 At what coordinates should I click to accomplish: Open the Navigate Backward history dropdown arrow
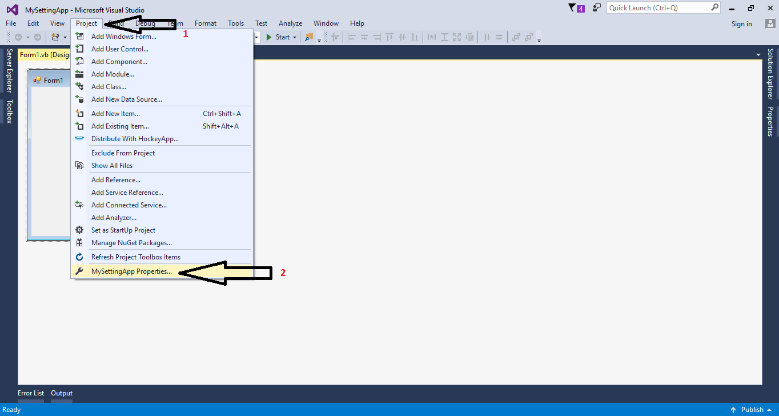(27, 37)
